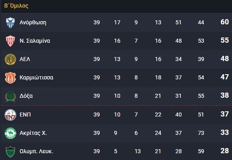
Task: Open the Δόξα team page
Action: 26,96
